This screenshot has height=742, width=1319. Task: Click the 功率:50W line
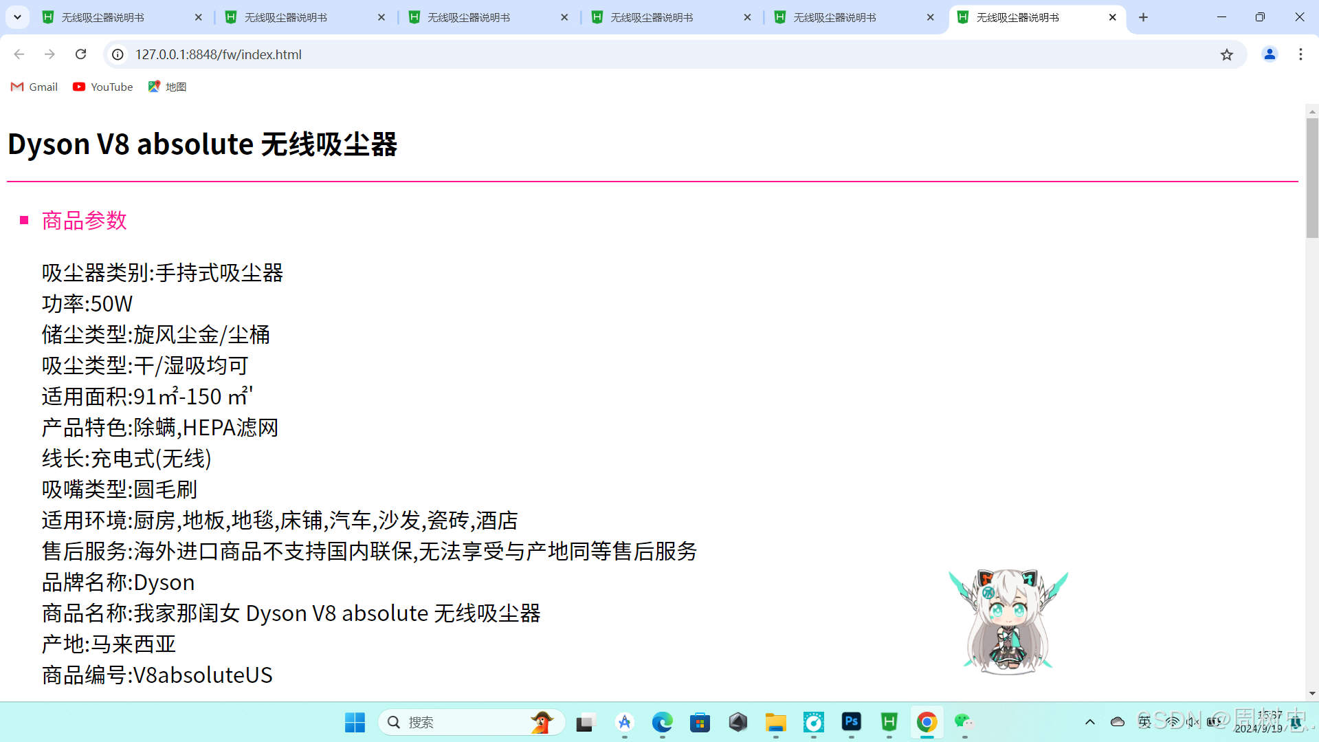click(x=87, y=304)
